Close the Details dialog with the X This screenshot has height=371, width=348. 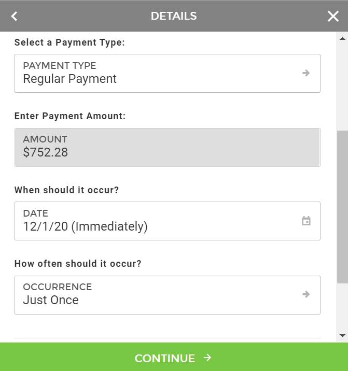coord(333,17)
